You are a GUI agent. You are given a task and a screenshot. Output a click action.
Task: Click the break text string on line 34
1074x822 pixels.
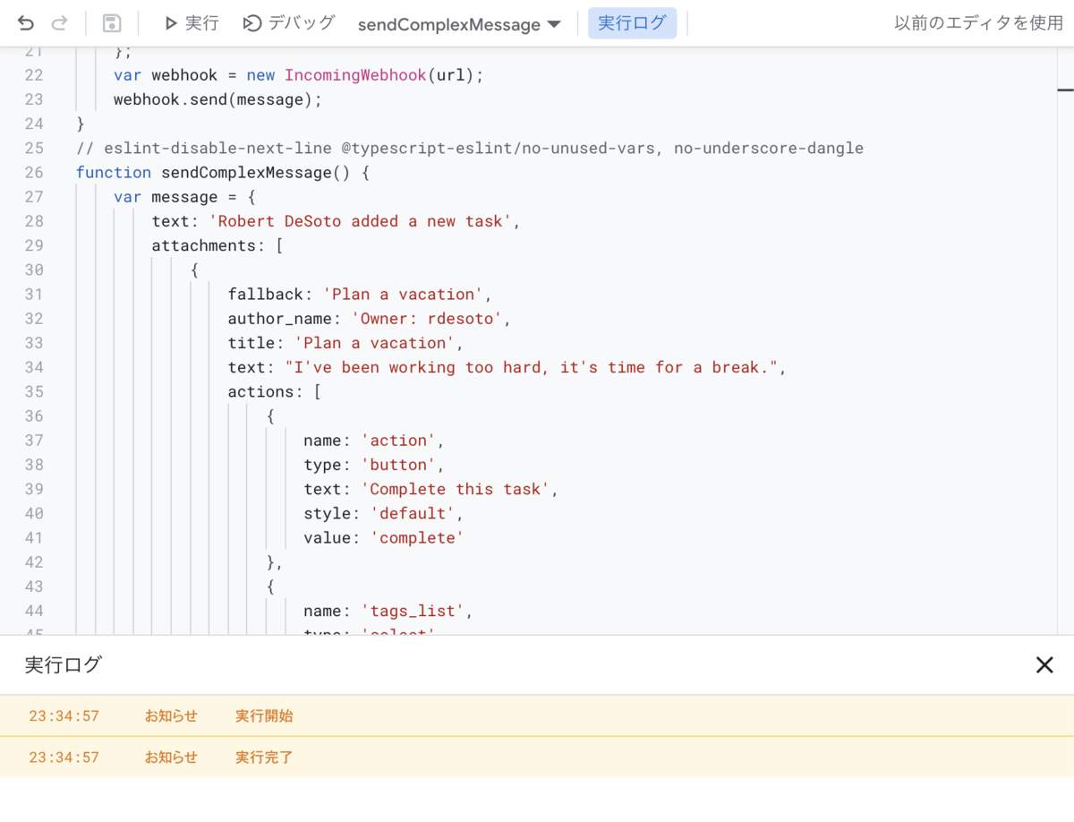531,367
